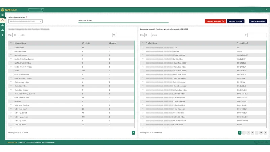Viewport: 270px width, 152px height.
Task: Sort by #Selected column header
Action: click(x=113, y=43)
